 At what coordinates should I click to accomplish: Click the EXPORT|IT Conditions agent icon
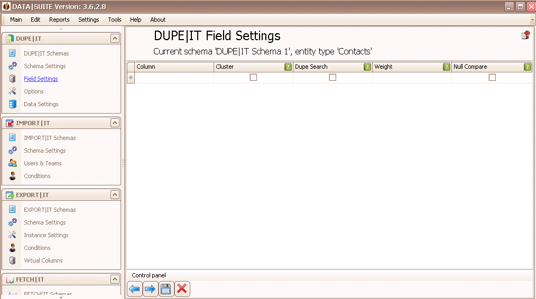[12, 247]
